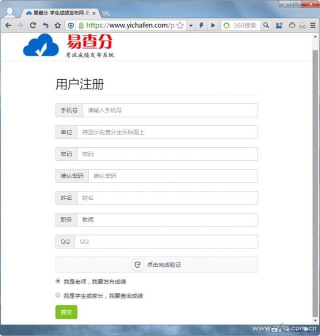This screenshot has width=320, height=336.
Task: Go back with the browser back arrow
Action: (8, 25)
